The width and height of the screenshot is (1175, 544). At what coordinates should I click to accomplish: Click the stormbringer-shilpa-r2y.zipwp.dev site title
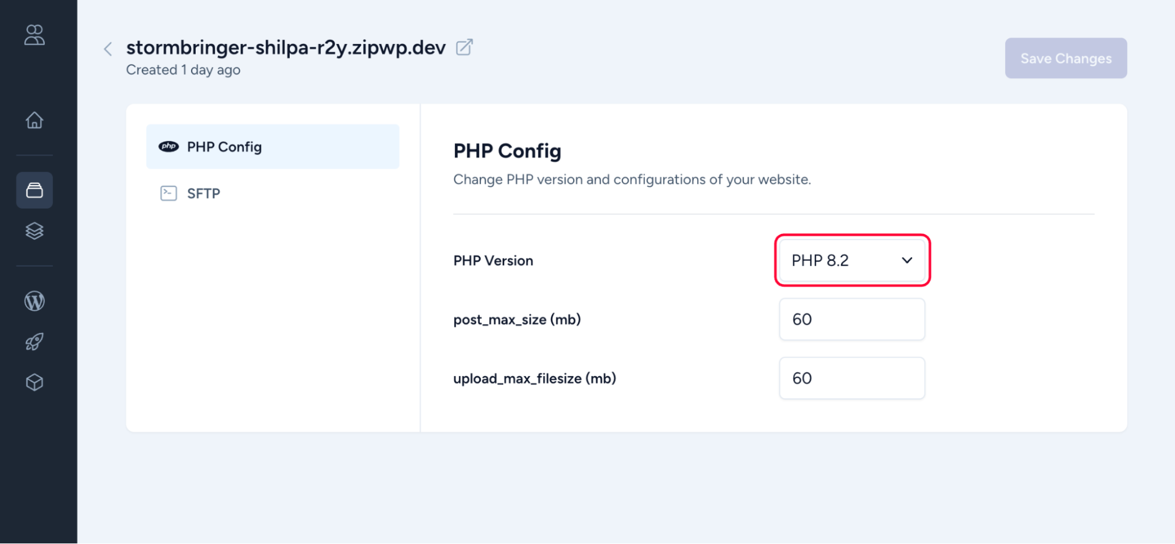(x=286, y=48)
